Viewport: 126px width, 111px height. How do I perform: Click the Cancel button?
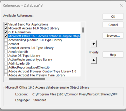click(113, 25)
